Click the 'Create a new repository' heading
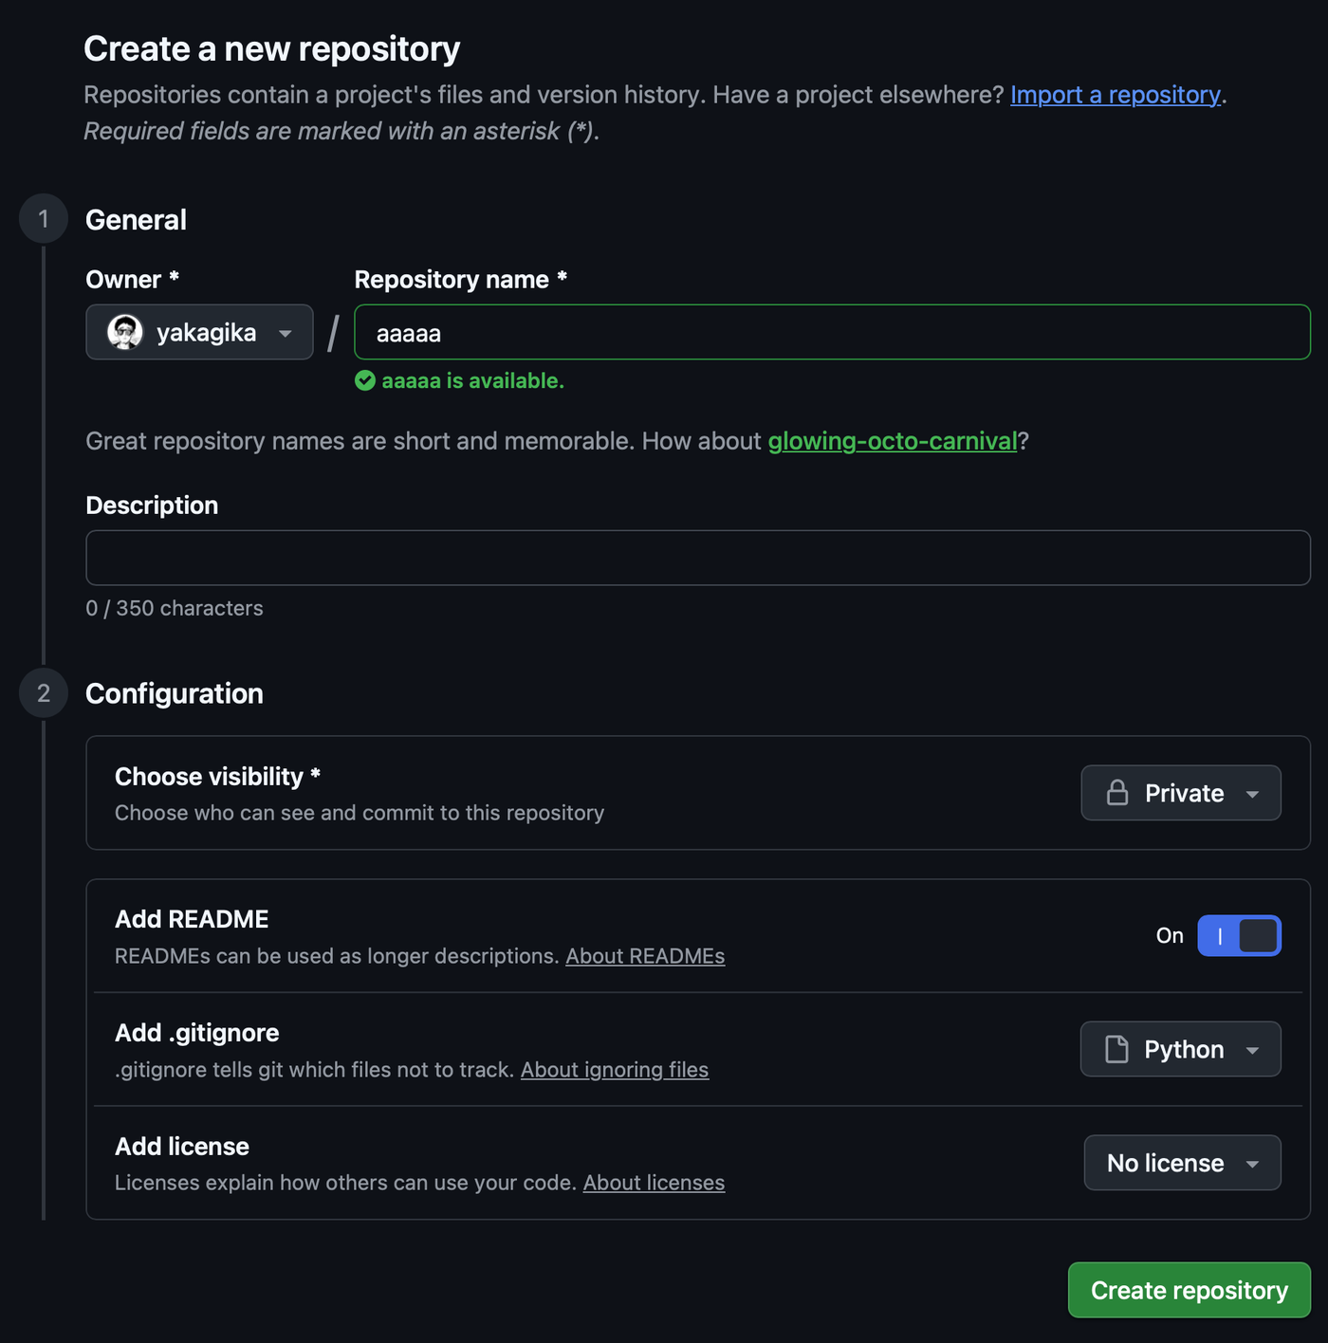The image size is (1328, 1343). [x=272, y=48]
